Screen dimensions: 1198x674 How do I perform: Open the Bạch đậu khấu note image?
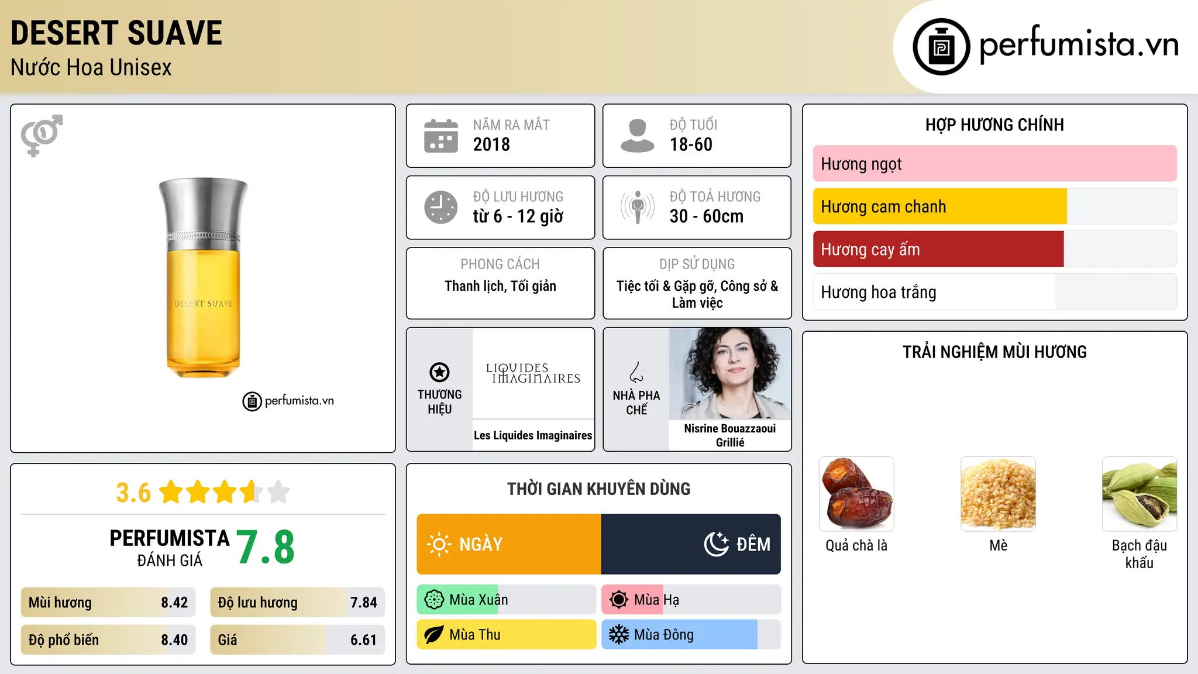click(1140, 494)
